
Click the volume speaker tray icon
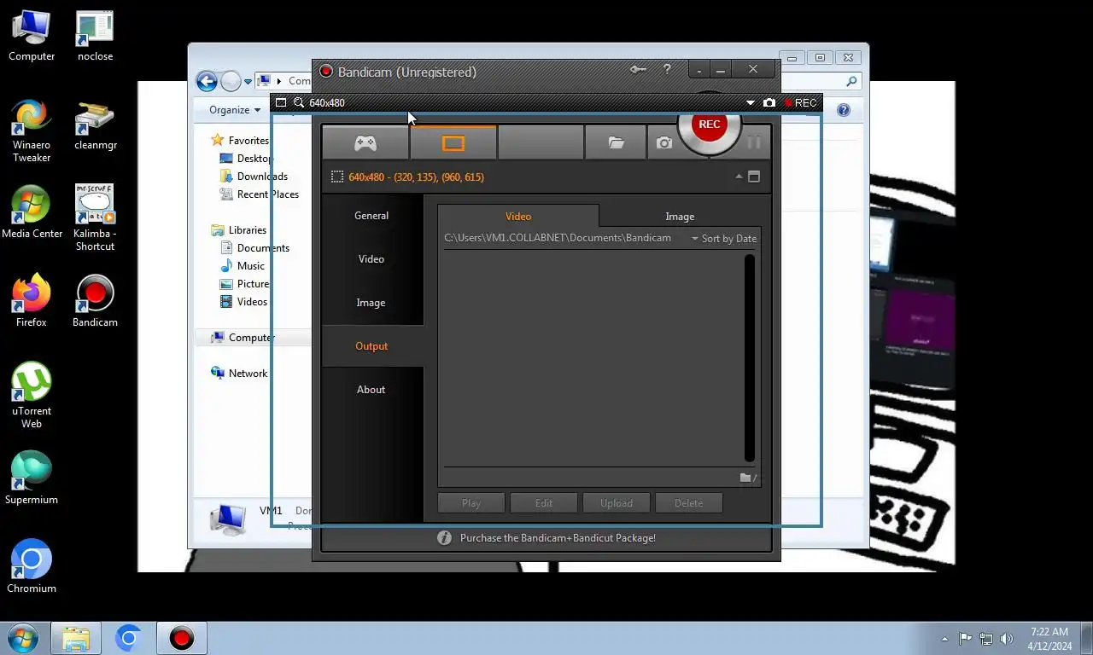(x=1007, y=639)
